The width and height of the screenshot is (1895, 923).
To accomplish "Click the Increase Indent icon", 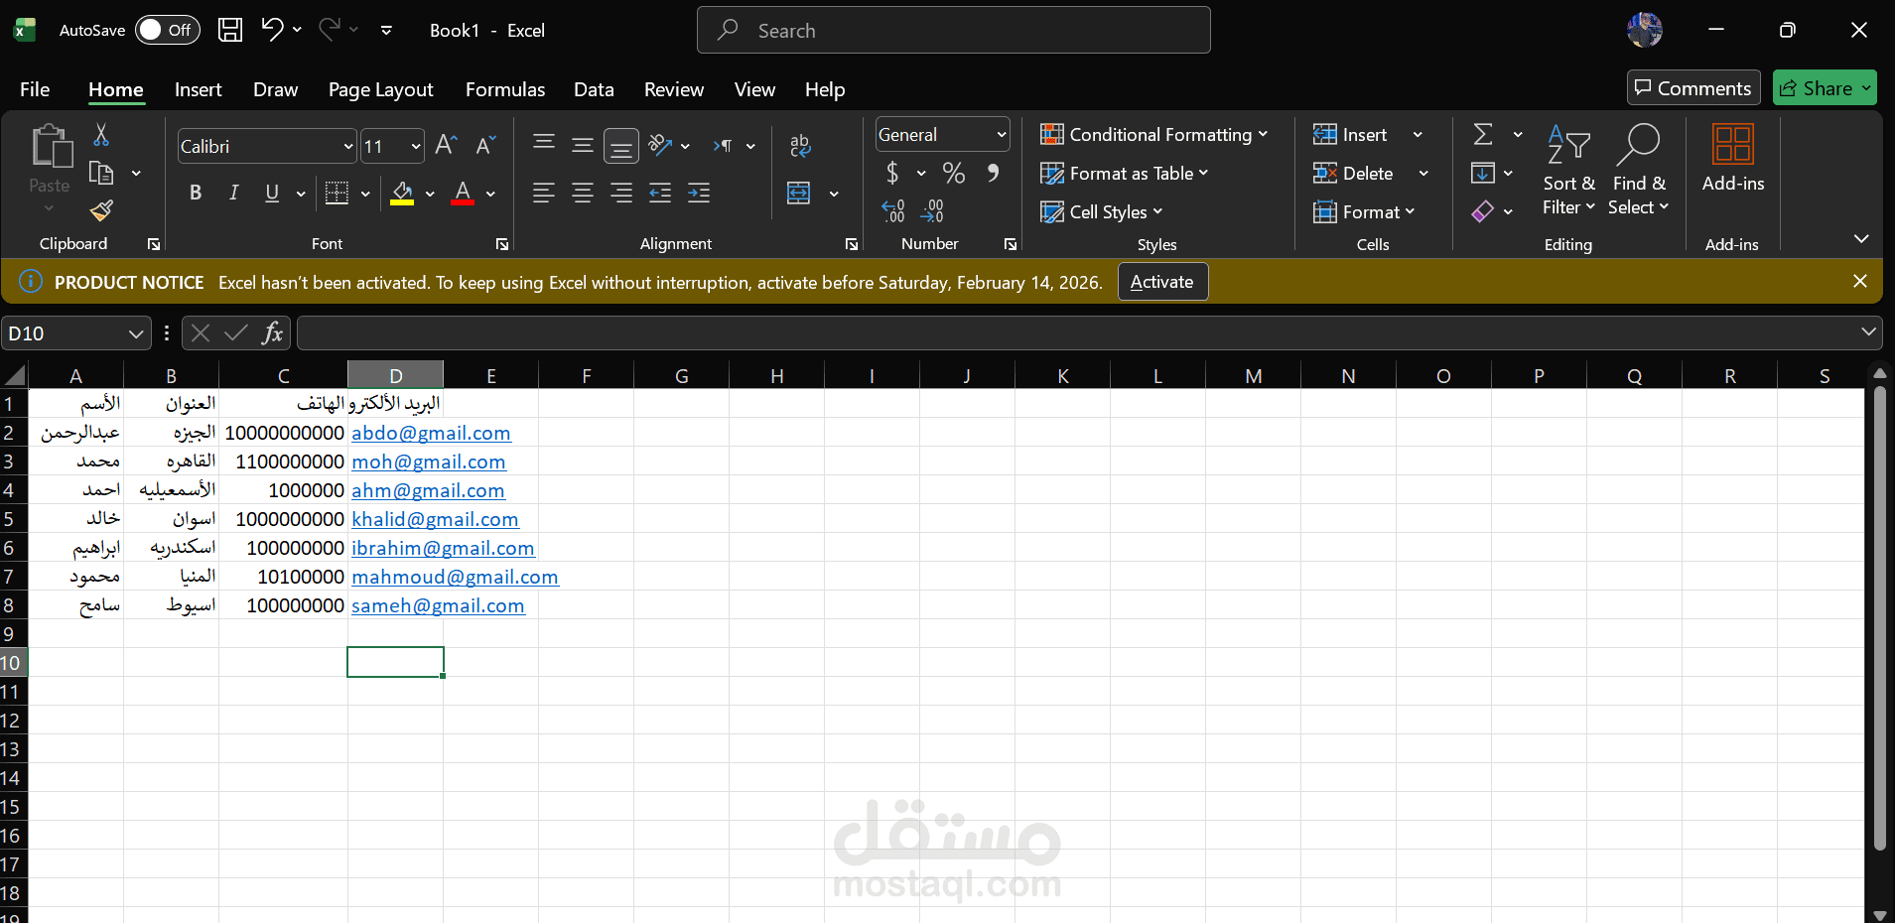I will pos(699,193).
